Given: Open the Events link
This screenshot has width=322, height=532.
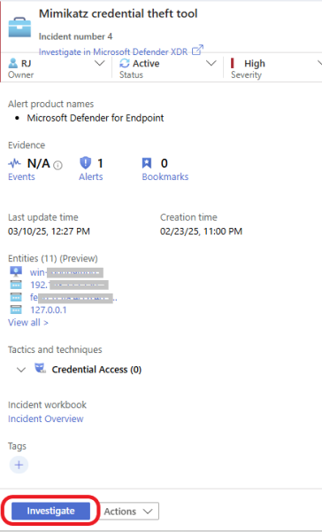Looking at the screenshot, I should point(21,176).
